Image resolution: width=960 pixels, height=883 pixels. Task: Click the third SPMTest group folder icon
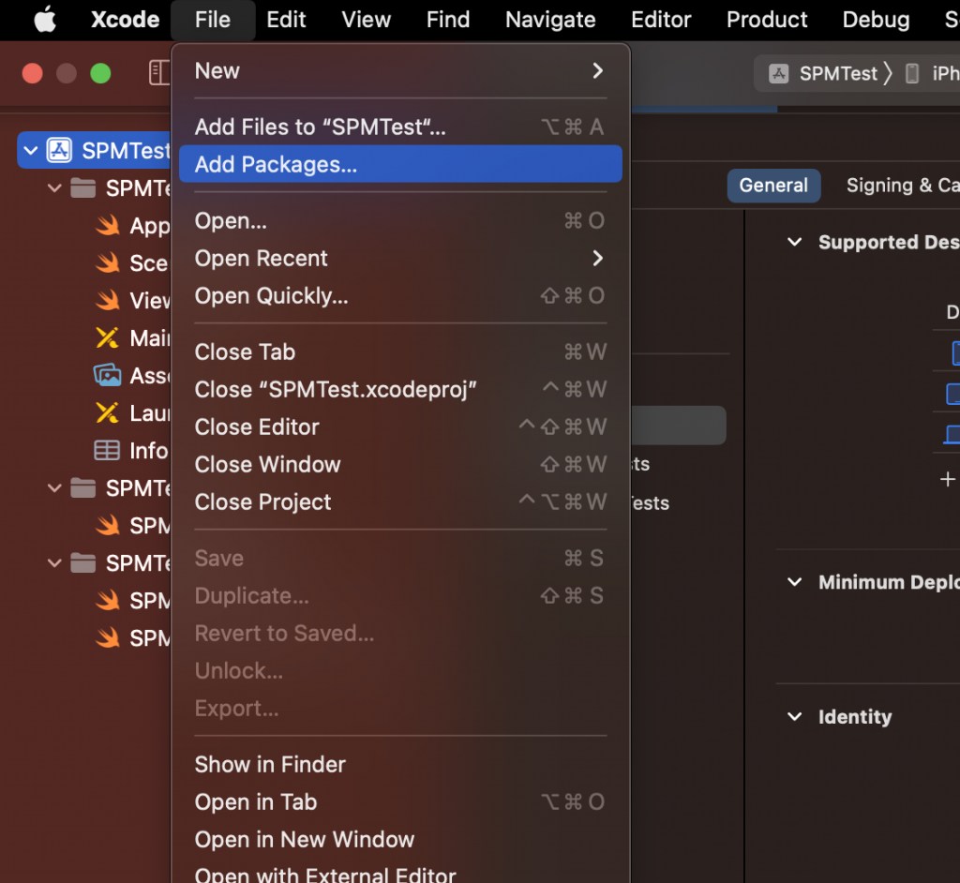[82, 562]
